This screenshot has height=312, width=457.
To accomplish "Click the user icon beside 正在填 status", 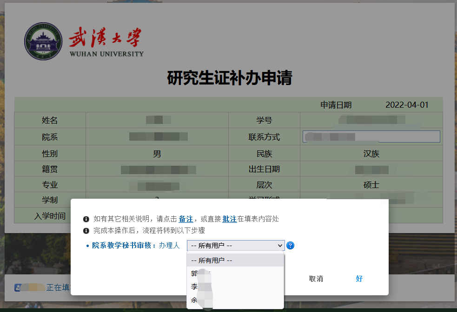I will pyautogui.click(x=18, y=287).
